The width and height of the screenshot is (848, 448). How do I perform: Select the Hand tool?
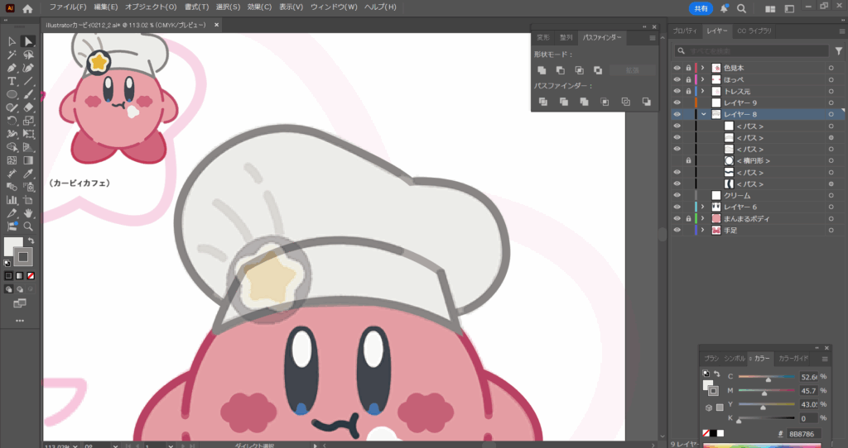point(28,212)
